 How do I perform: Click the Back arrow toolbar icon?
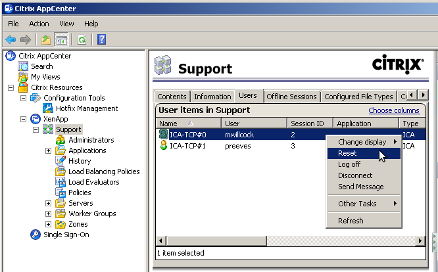pyautogui.click(x=11, y=39)
